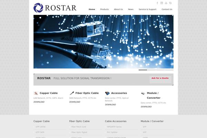Screen dimensions: 207x138
Task: Click the Copper Cable category icon
Action: point(36,93)
